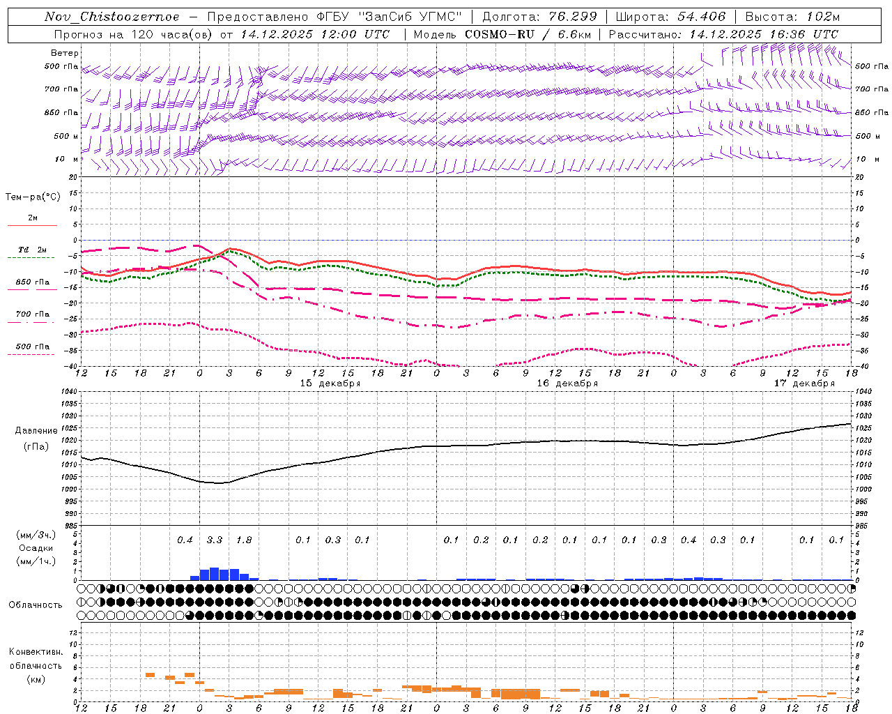Click the '(мм/3ч.)' precipitation unit label
892x714 pixels.
35,535
